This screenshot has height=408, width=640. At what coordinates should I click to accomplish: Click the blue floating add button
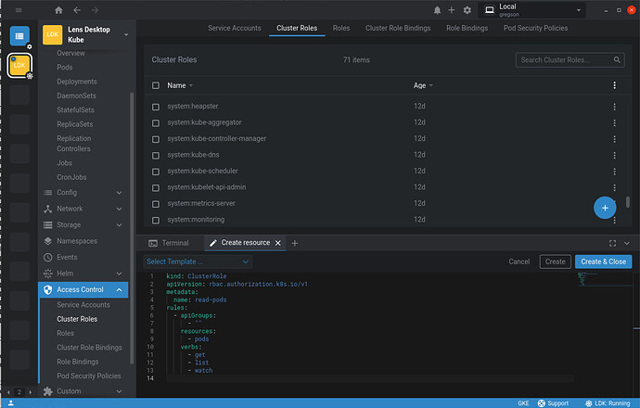point(605,208)
